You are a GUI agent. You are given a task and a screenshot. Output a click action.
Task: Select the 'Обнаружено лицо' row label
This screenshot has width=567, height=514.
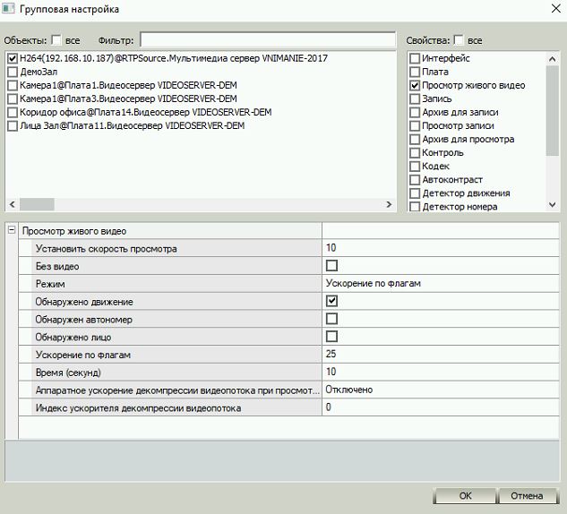[73, 338]
